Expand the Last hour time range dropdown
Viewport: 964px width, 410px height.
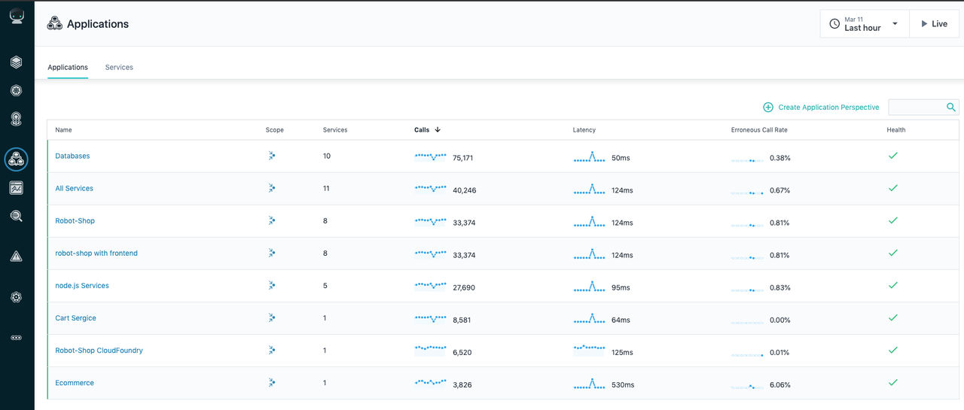[865, 24]
